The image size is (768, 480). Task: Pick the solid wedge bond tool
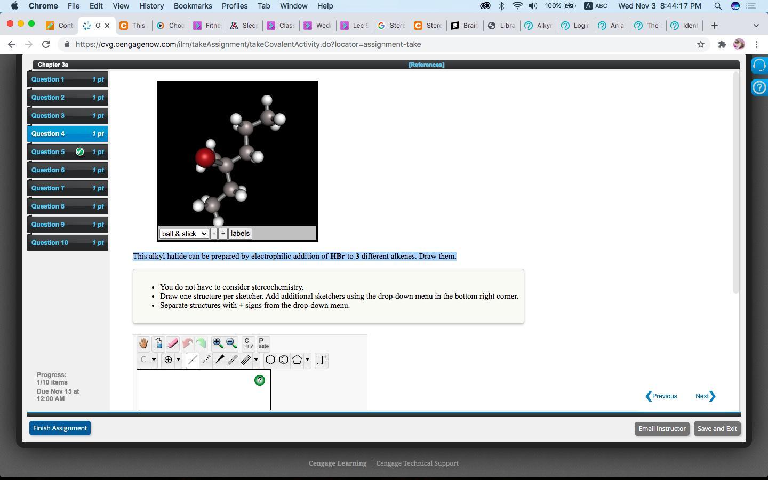[219, 360]
